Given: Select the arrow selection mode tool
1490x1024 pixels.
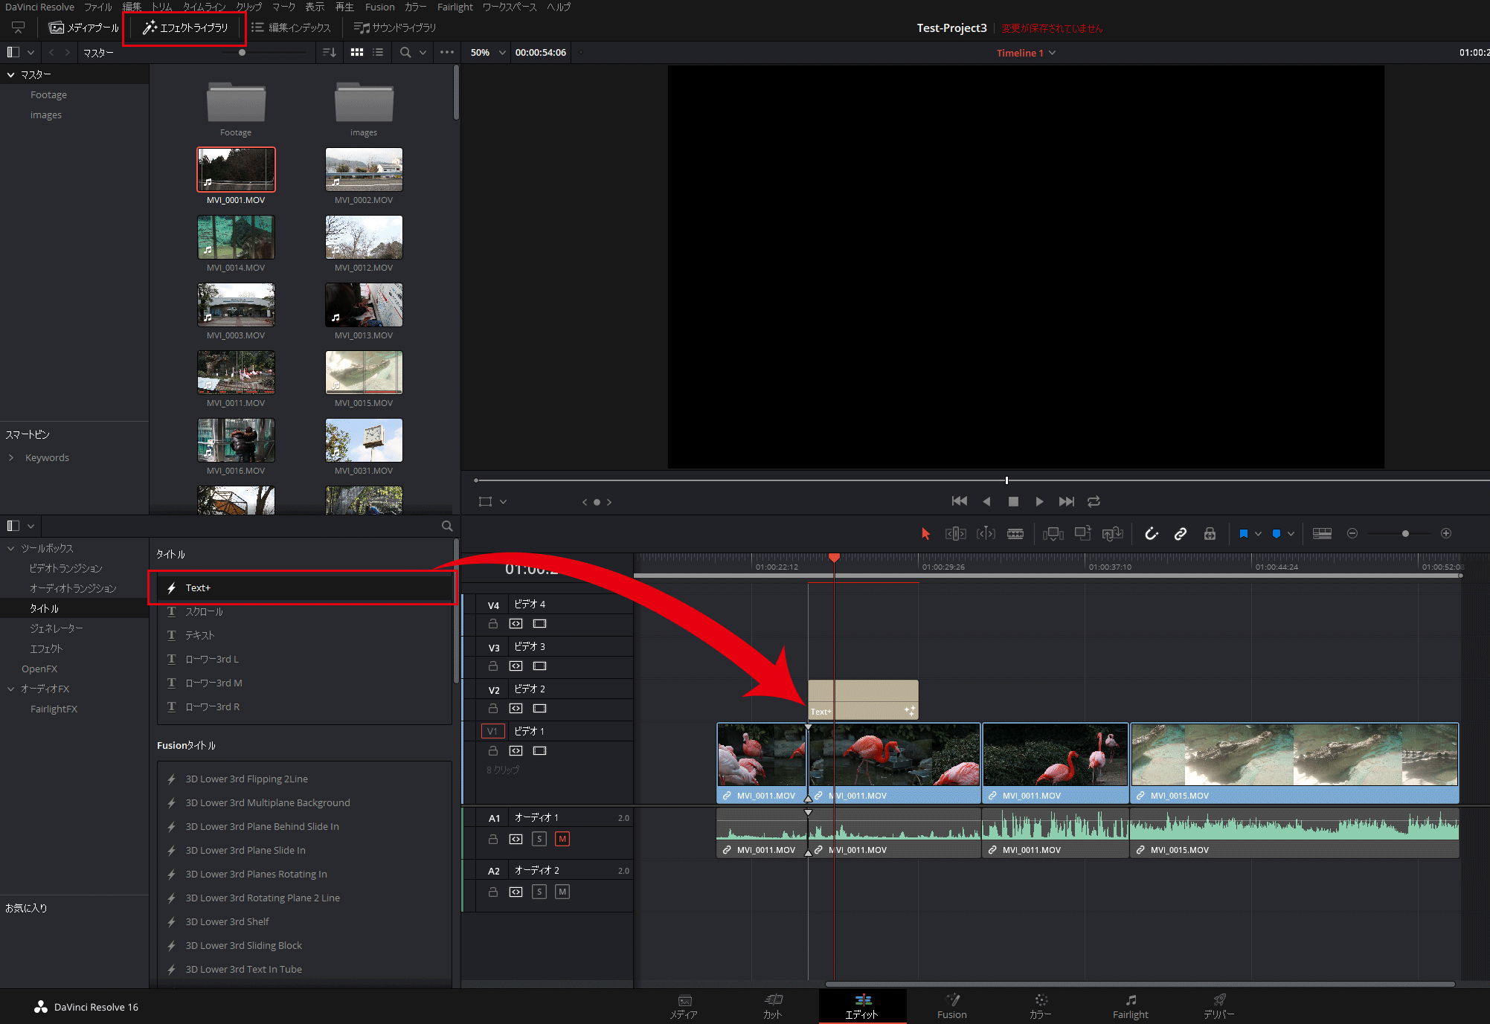Looking at the screenshot, I should point(925,534).
